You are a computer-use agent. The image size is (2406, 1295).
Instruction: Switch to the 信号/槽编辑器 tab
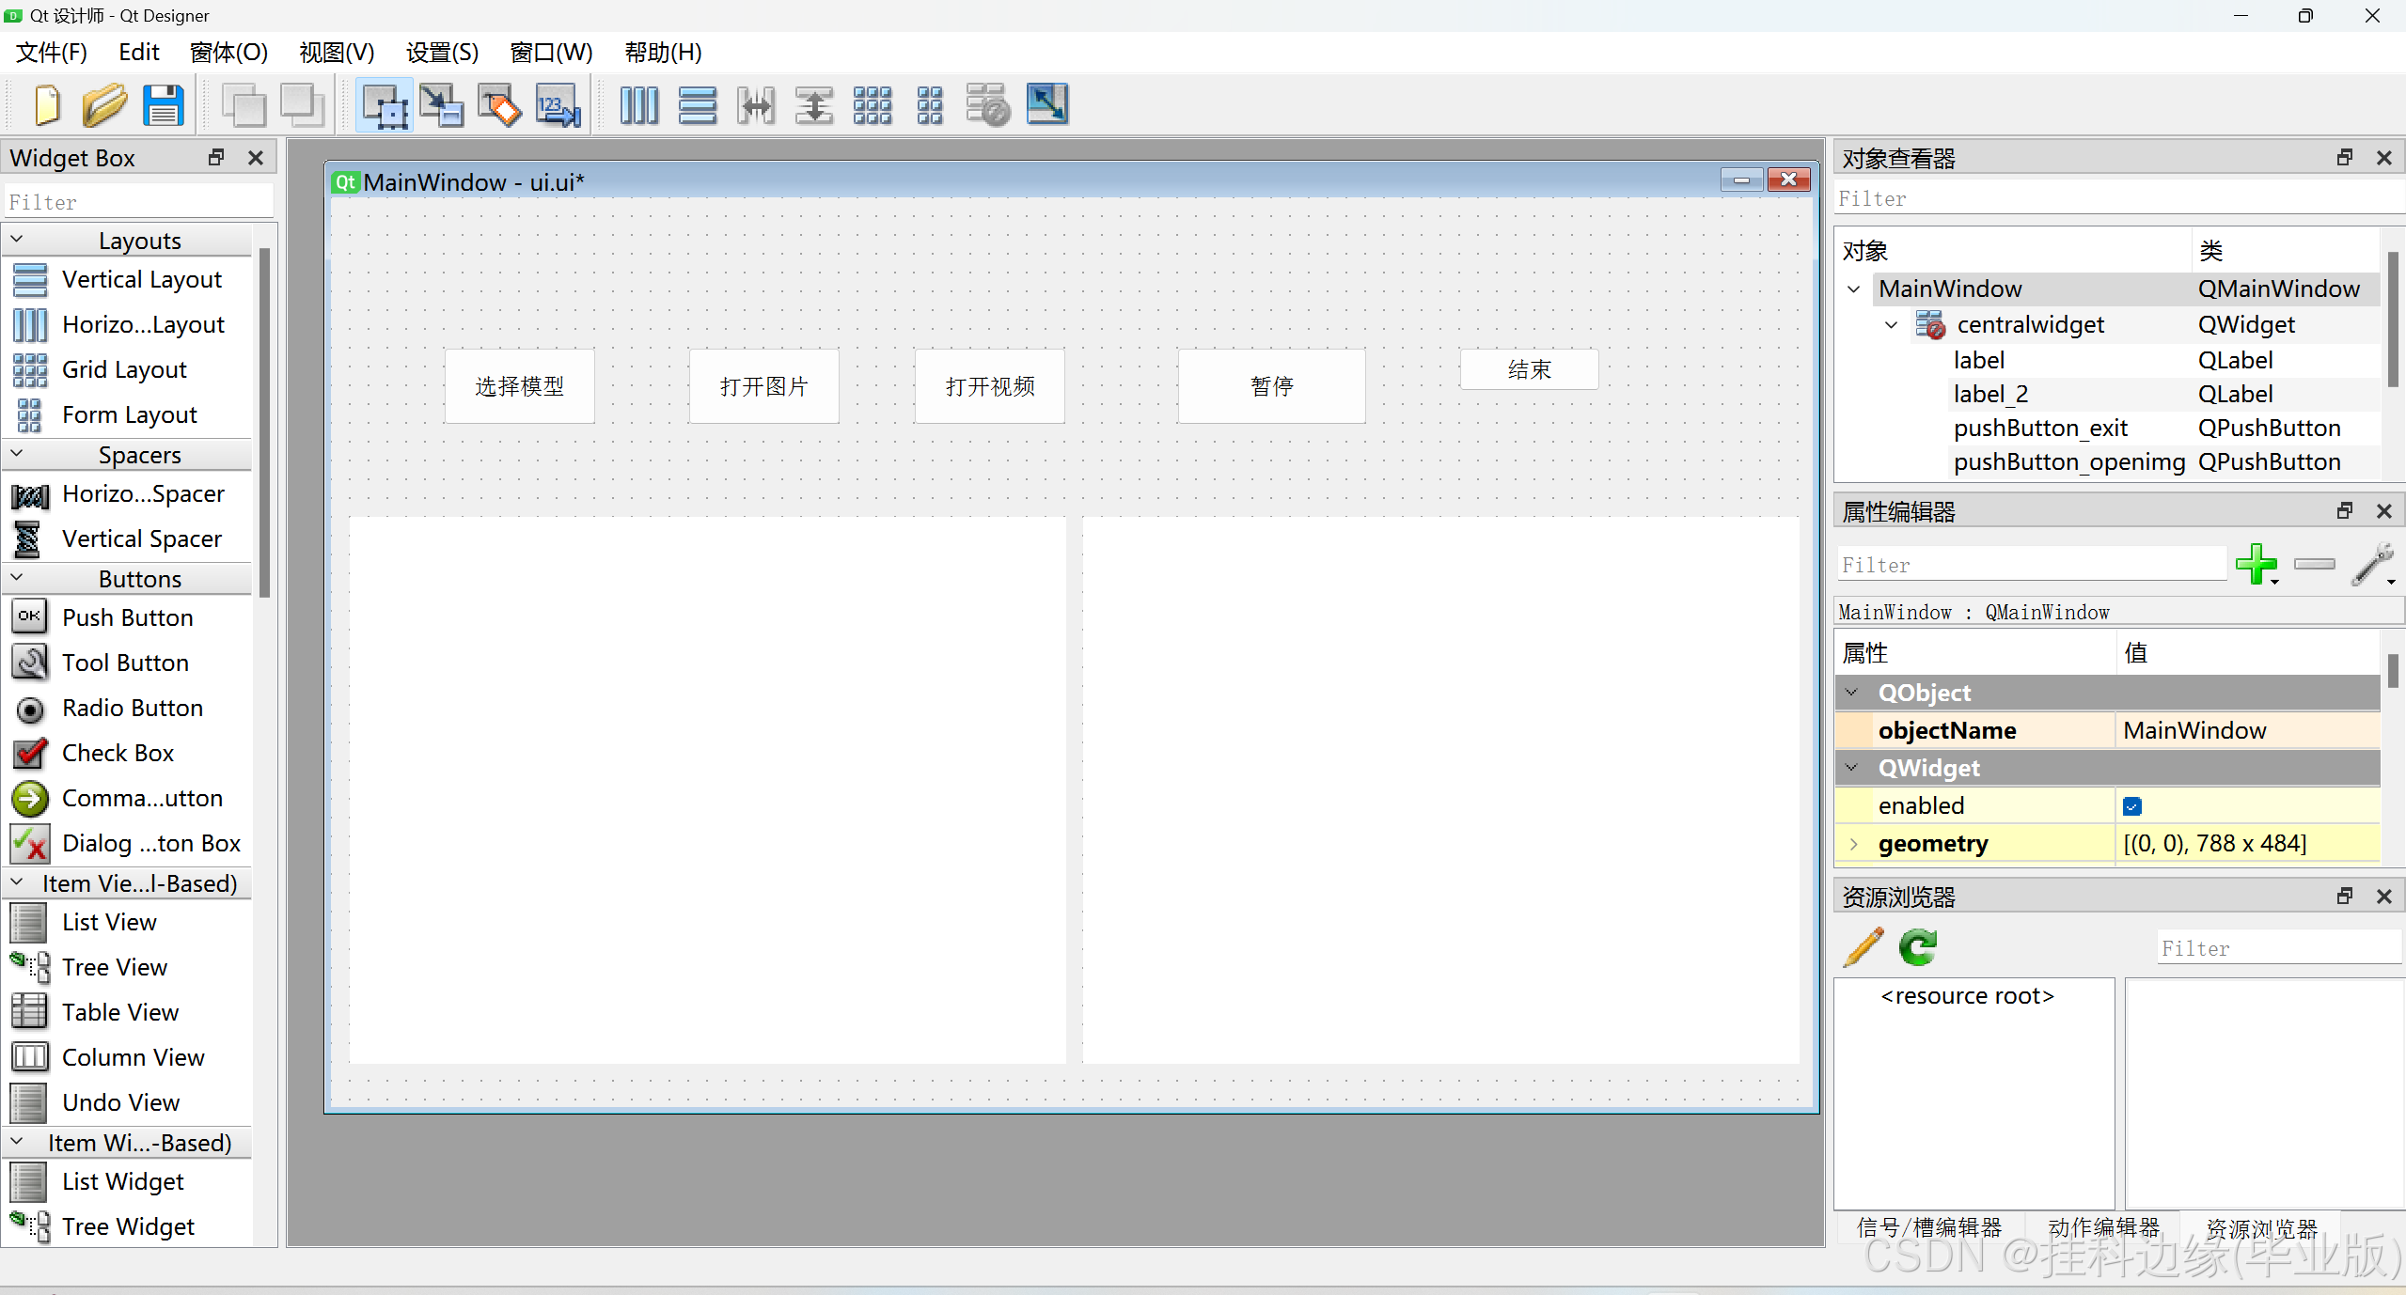(x=1928, y=1227)
